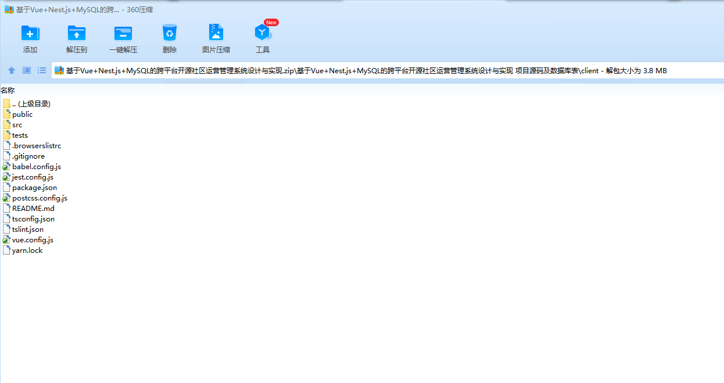The height and width of the screenshot is (383, 724).
Task: Select the tslint.json file
Action: tap(23, 230)
